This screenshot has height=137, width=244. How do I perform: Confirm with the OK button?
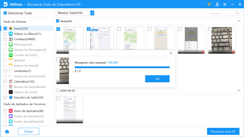[157, 79]
